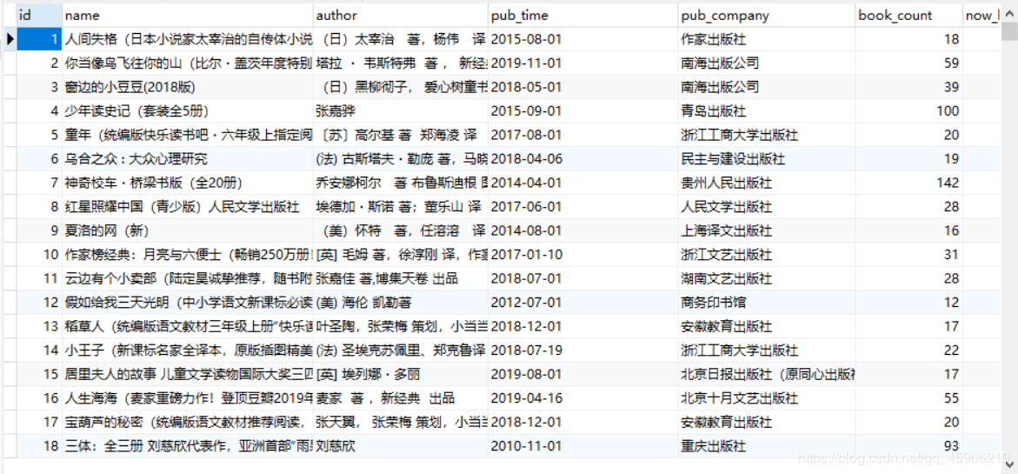Select the pub_time column header
The height and width of the screenshot is (474, 1018).
coord(583,15)
